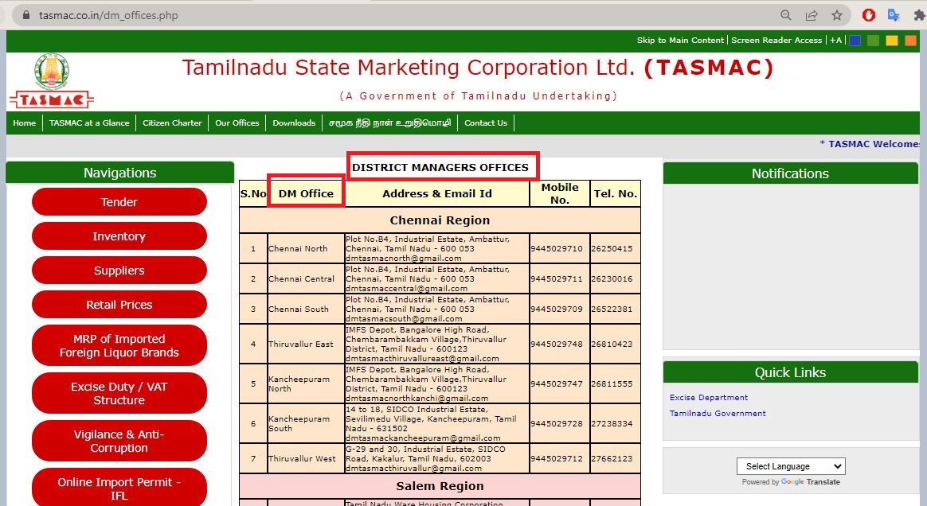Open the Our Offices menu
This screenshot has width=927, height=506.
(237, 123)
